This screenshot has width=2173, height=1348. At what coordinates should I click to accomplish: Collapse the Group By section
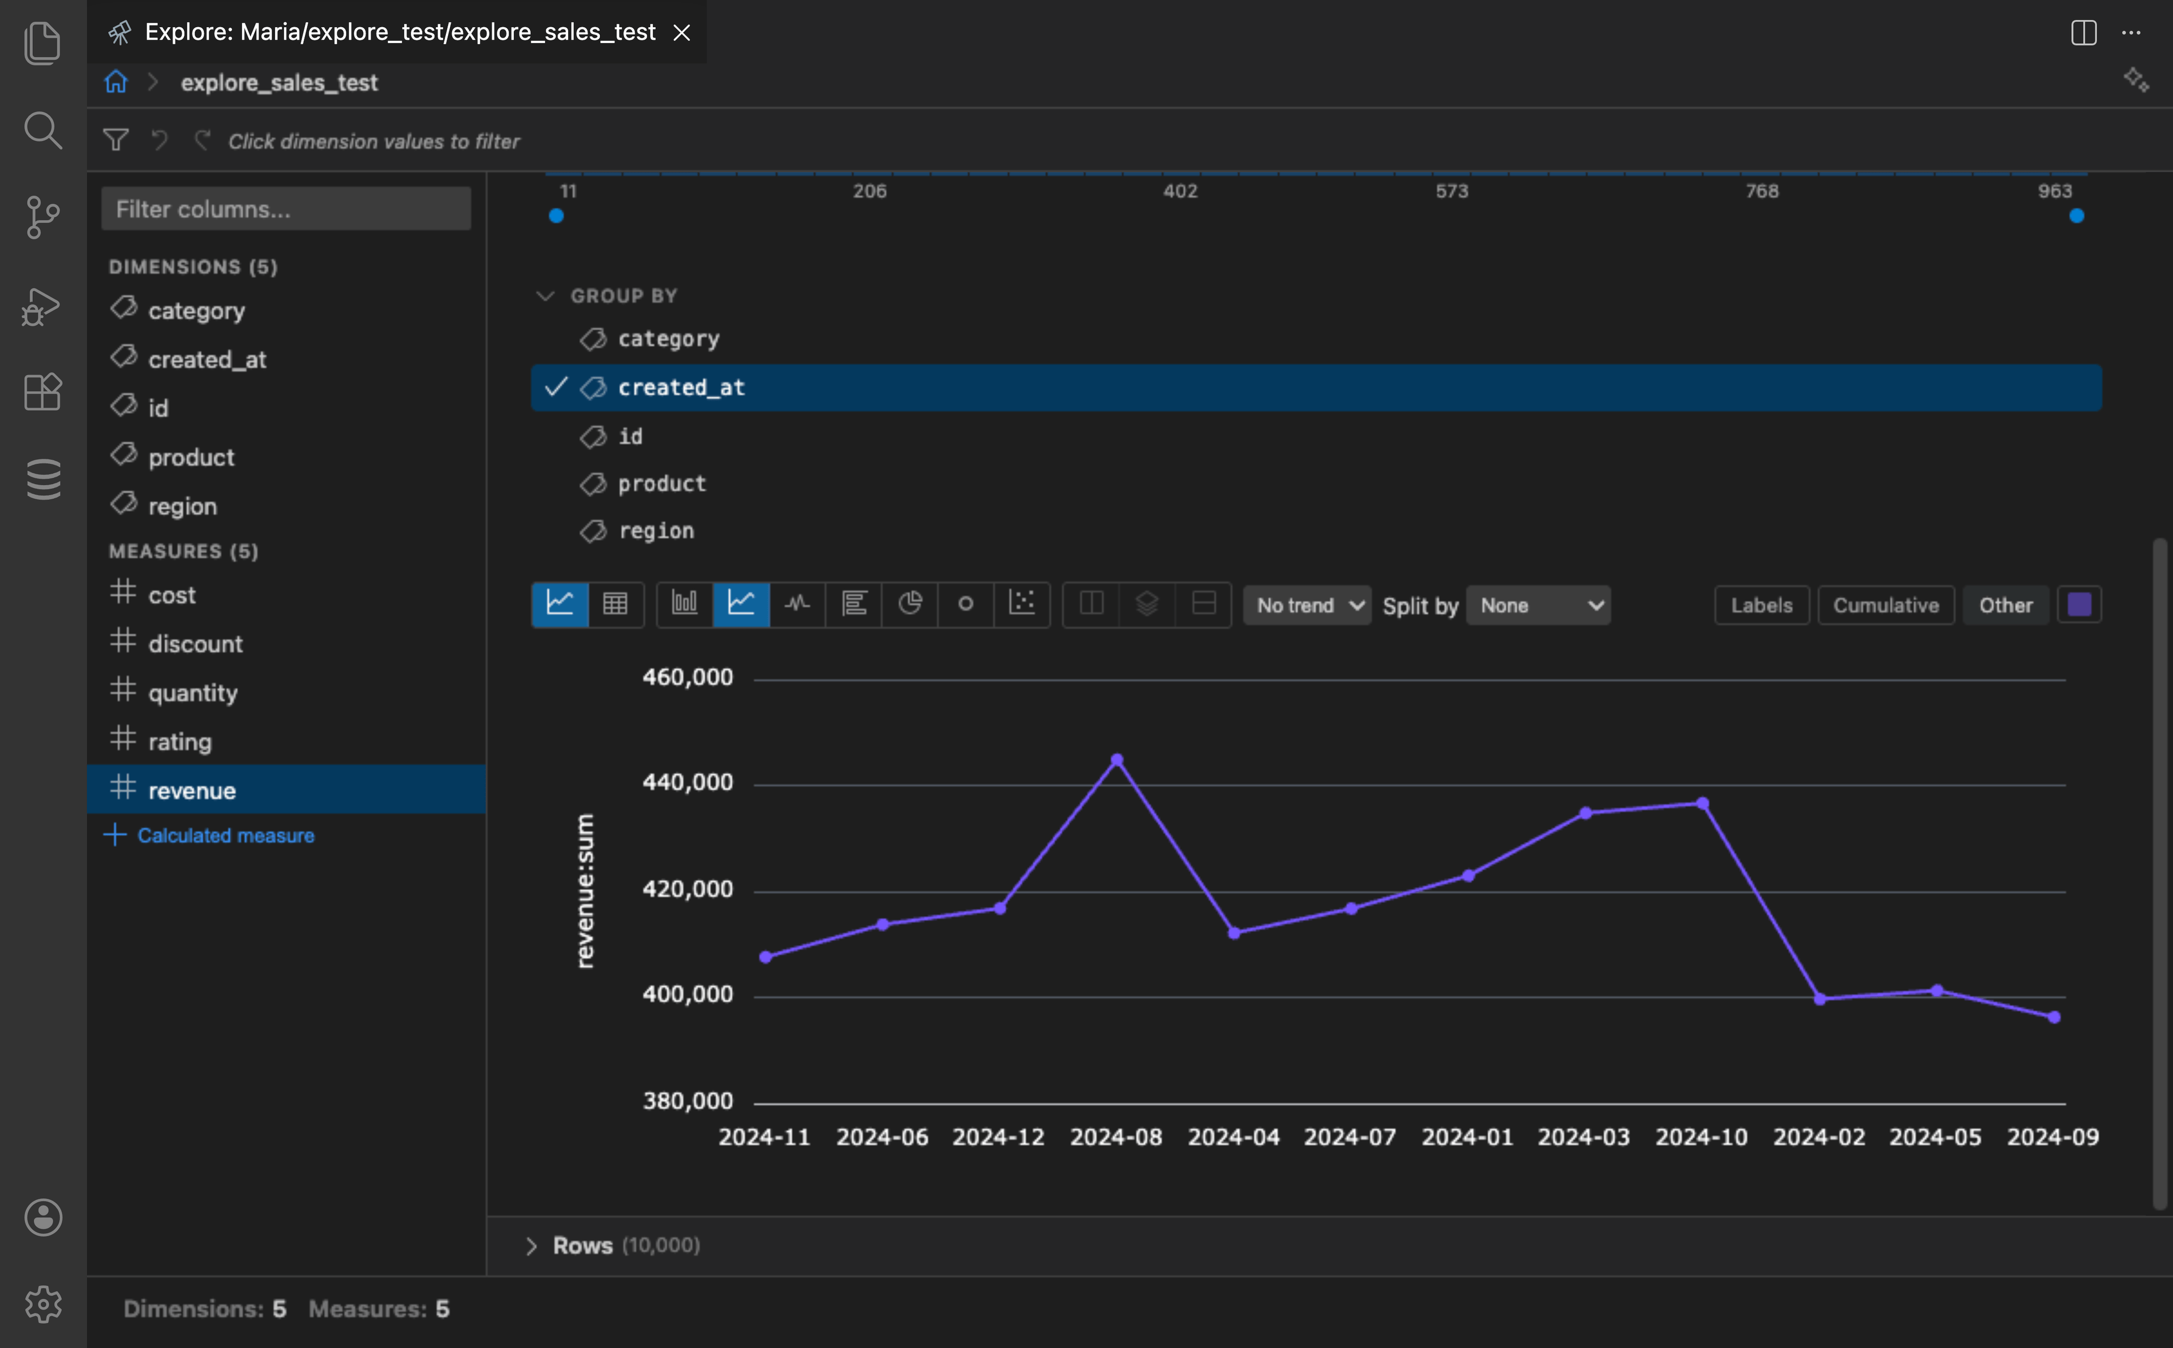(545, 296)
